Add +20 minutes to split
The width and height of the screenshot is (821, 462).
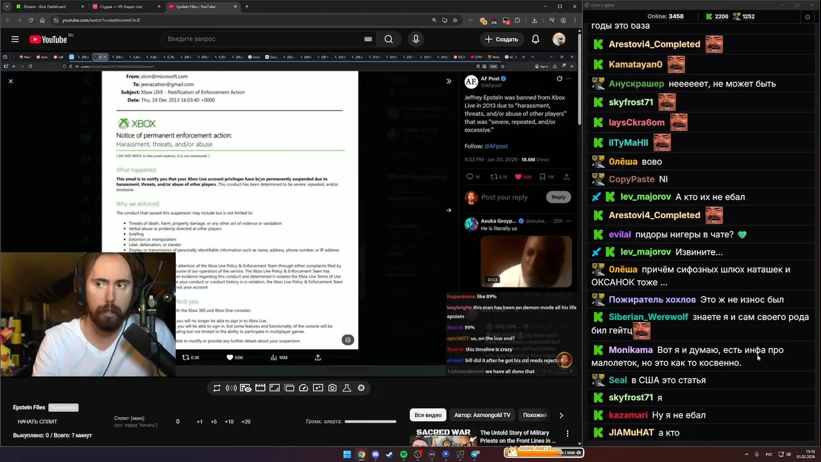(x=246, y=422)
